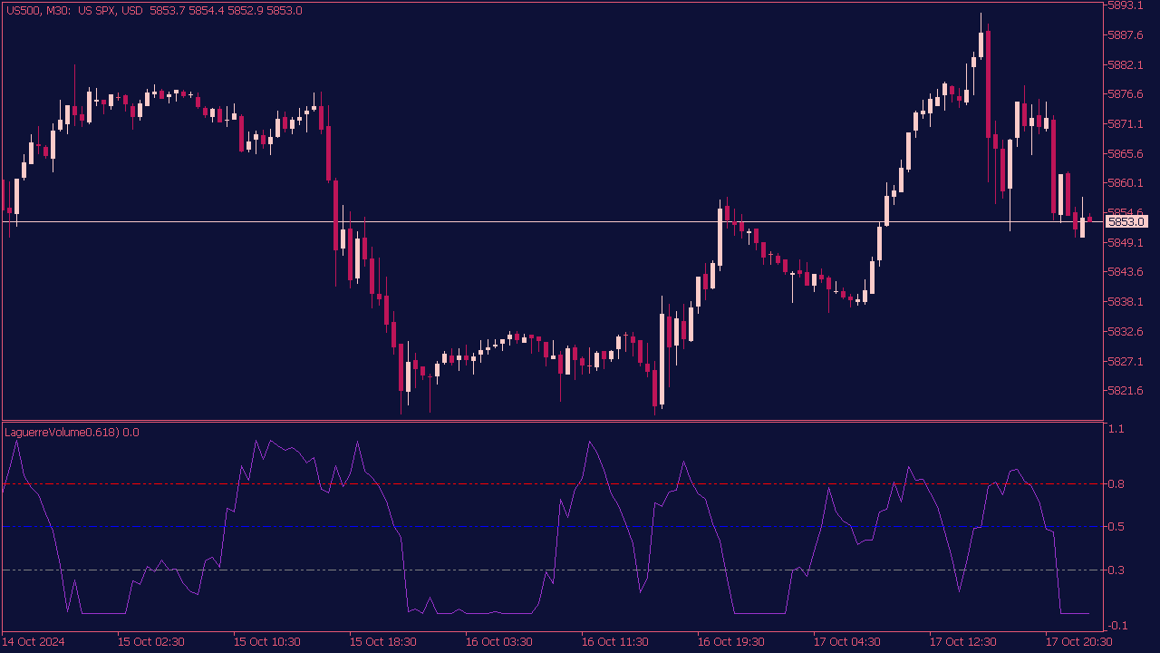Image resolution: width=1160 pixels, height=653 pixels.
Task: Click the 5876.6 price axis label
Action: (x=1125, y=94)
